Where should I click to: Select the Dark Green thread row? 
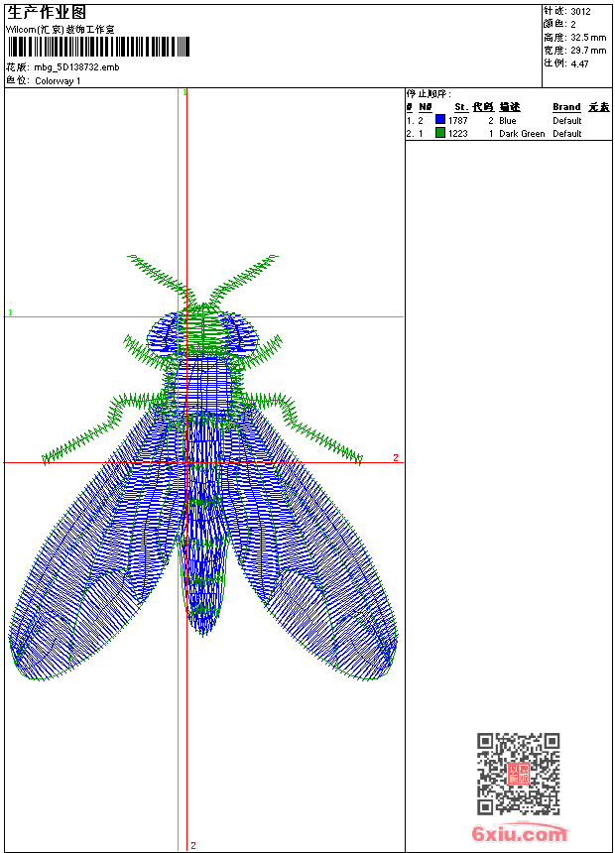pos(507,133)
